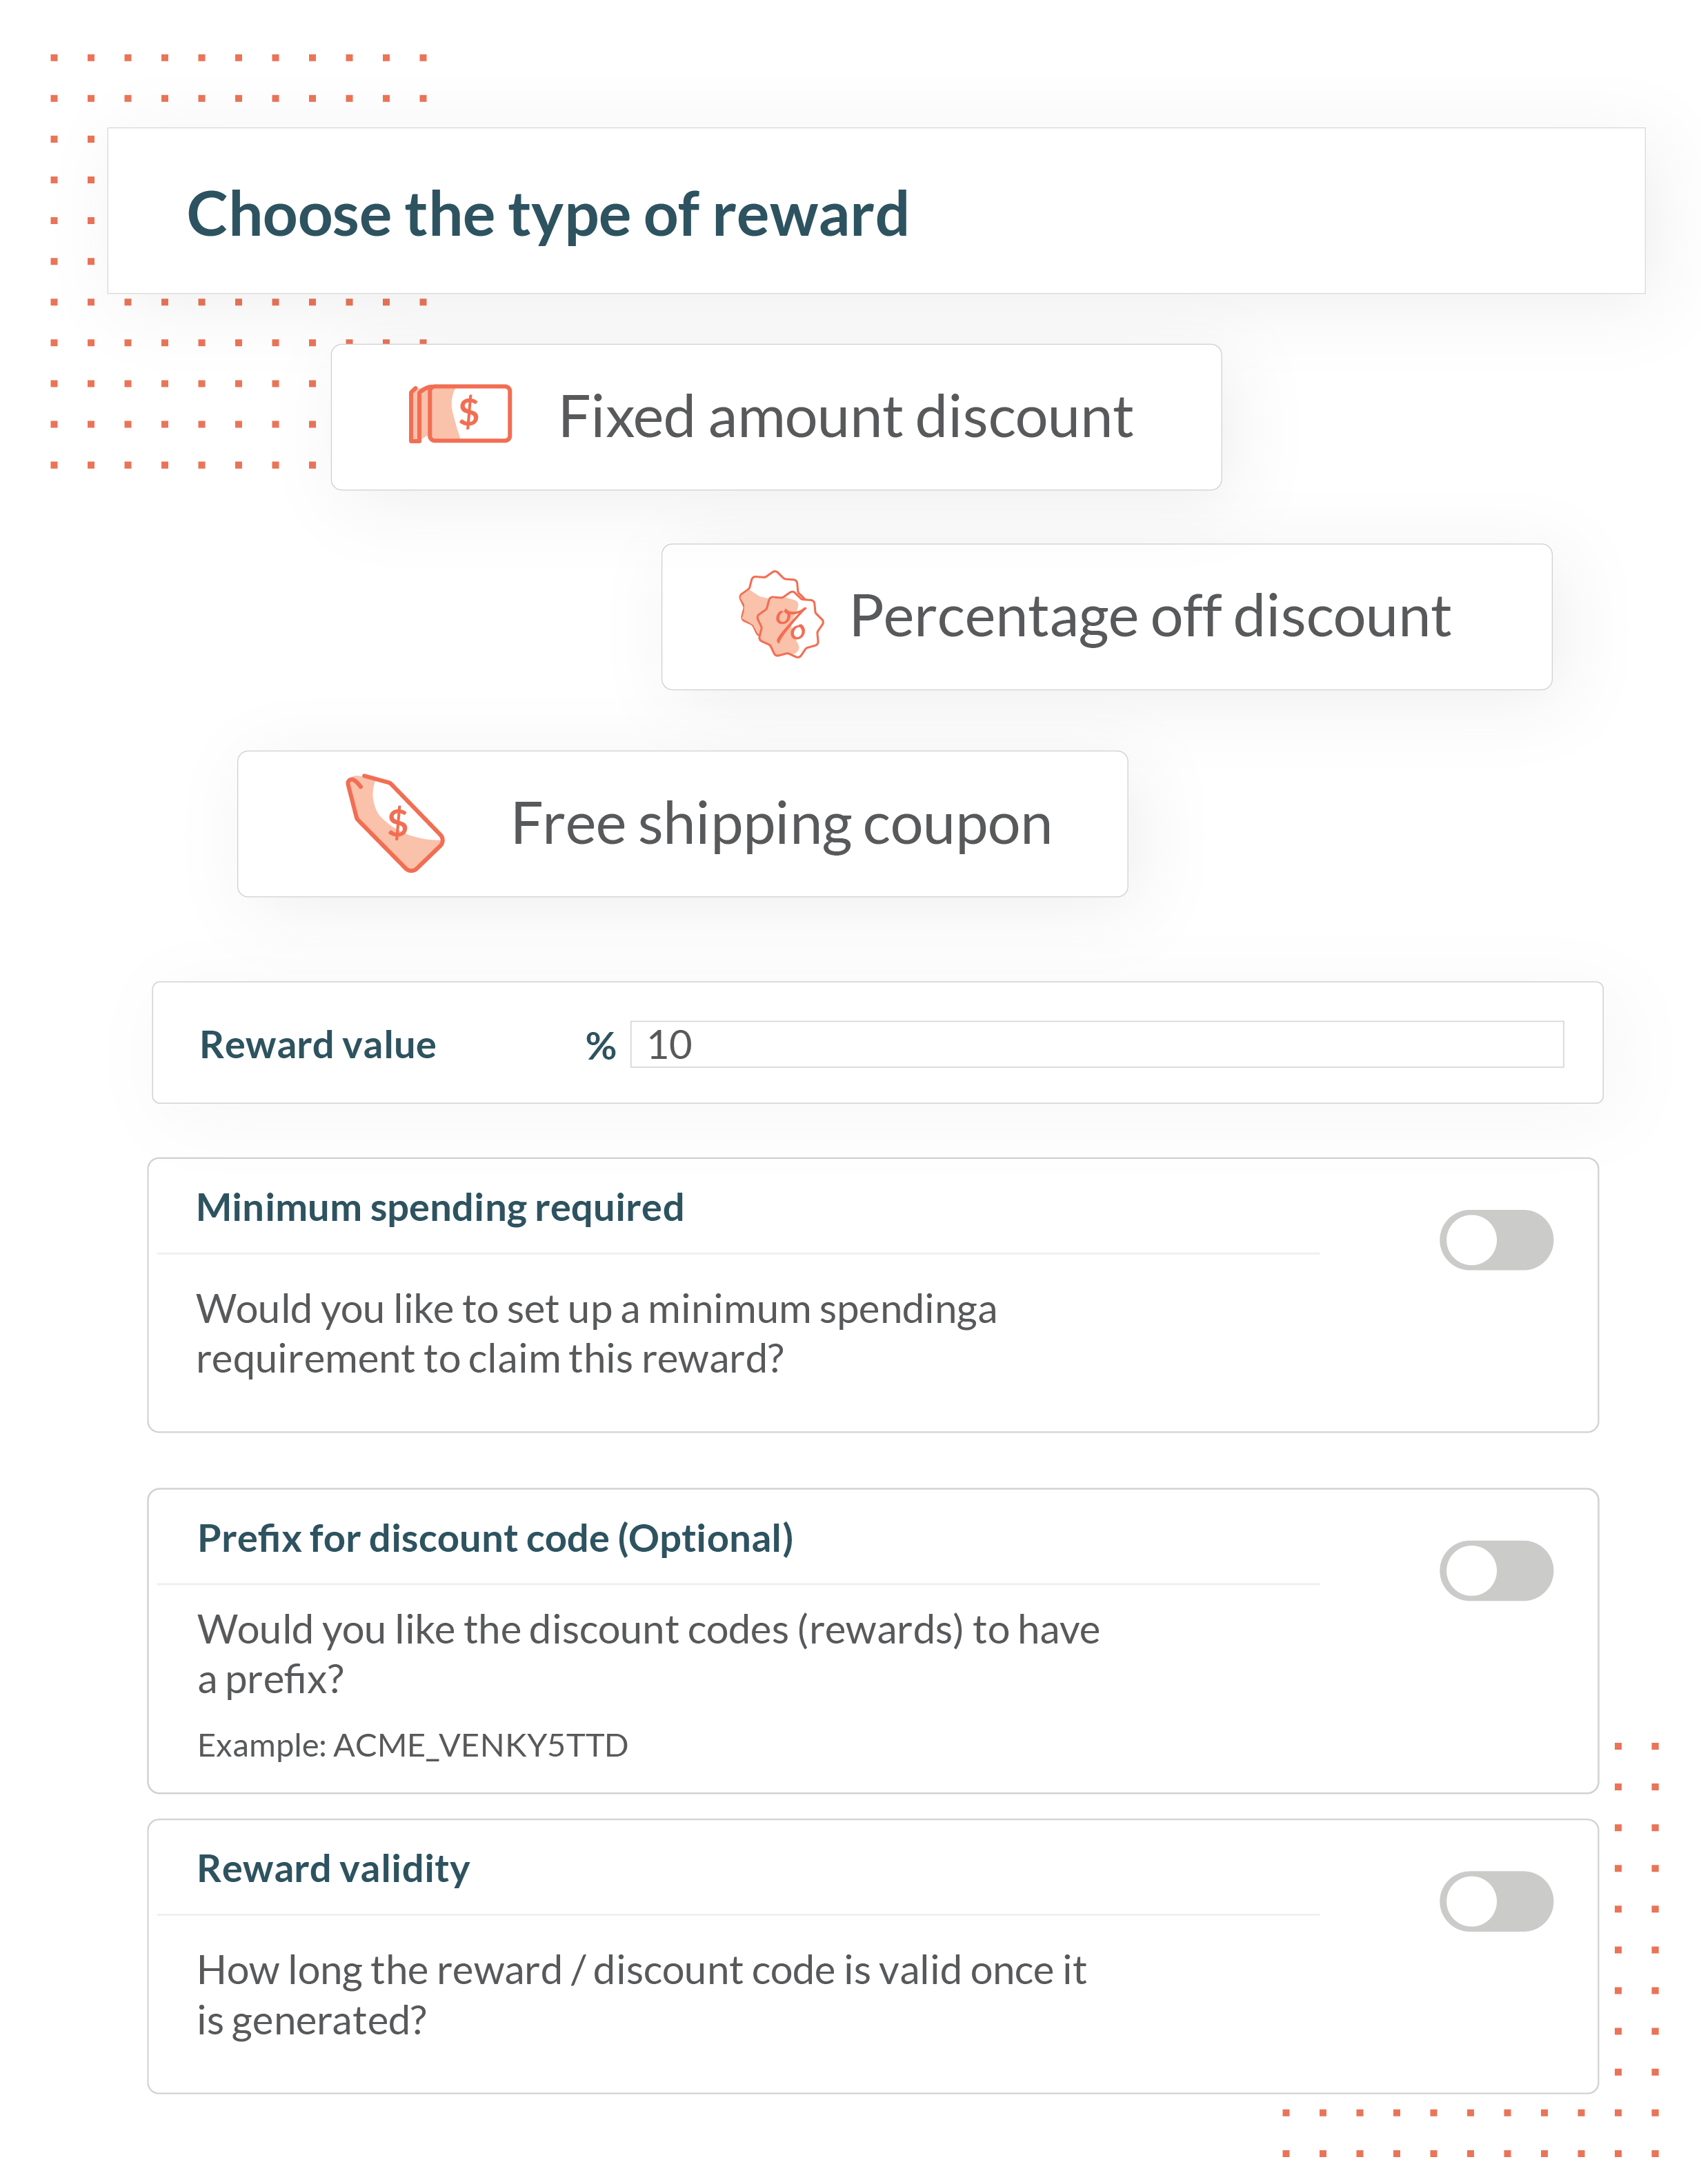Click the reward validity duration question text

coord(641,1995)
